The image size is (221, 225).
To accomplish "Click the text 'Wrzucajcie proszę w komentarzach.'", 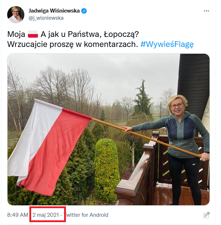I will [73, 44].
